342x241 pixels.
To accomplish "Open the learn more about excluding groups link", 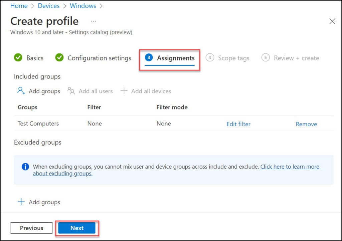I will click(290, 167).
